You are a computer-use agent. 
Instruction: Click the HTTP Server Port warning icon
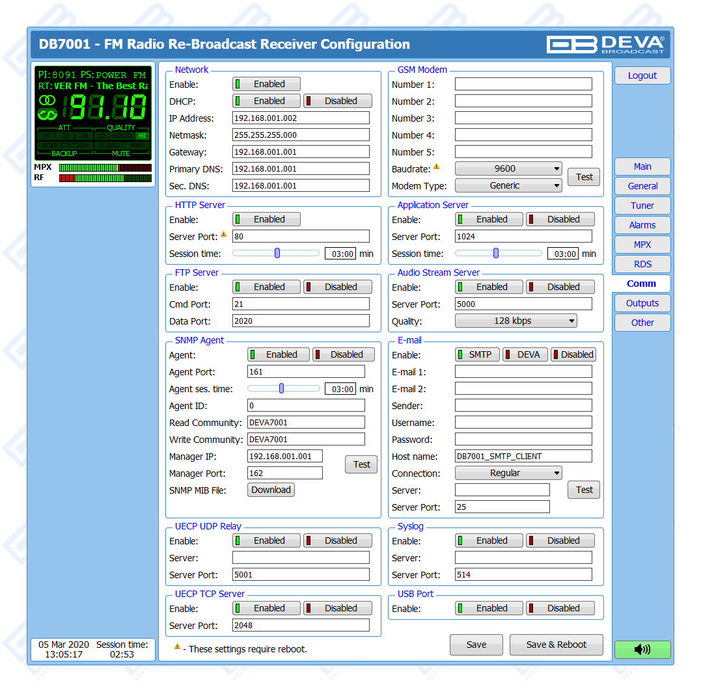coord(224,234)
